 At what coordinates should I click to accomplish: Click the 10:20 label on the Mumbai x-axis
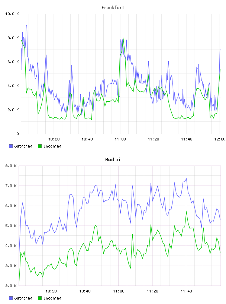point(51,291)
